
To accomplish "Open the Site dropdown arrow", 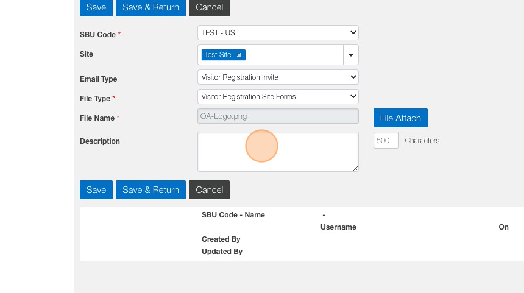I will pyautogui.click(x=351, y=55).
